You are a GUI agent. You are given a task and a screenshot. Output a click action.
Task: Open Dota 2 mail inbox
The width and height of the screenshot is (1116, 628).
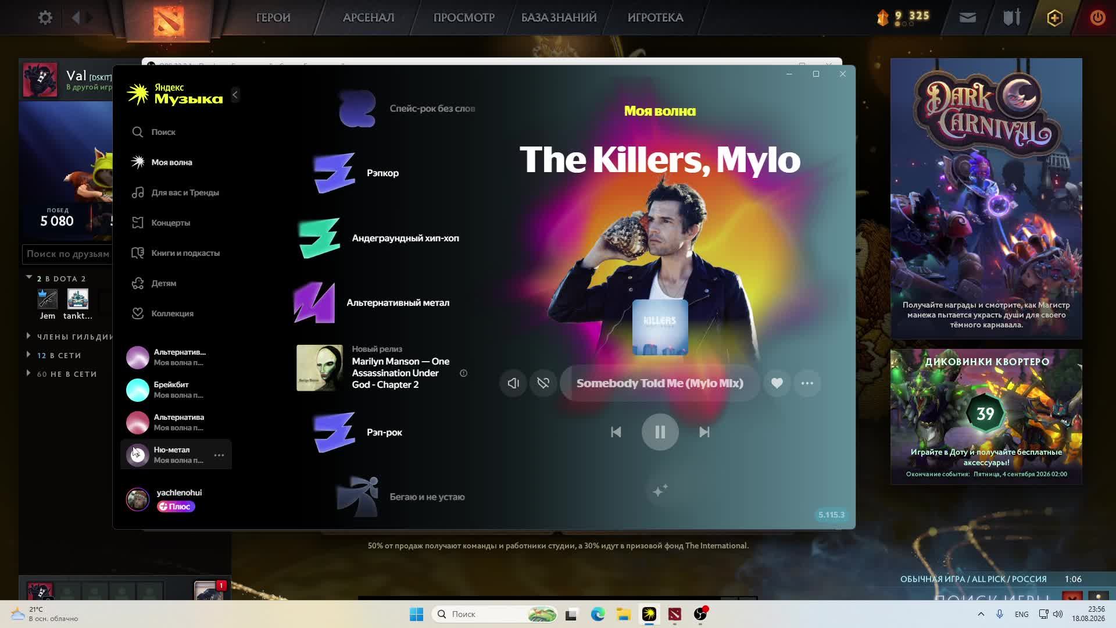968,17
